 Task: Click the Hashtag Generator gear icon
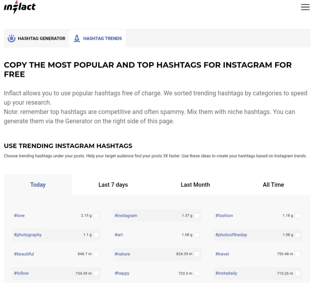pos(11,38)
